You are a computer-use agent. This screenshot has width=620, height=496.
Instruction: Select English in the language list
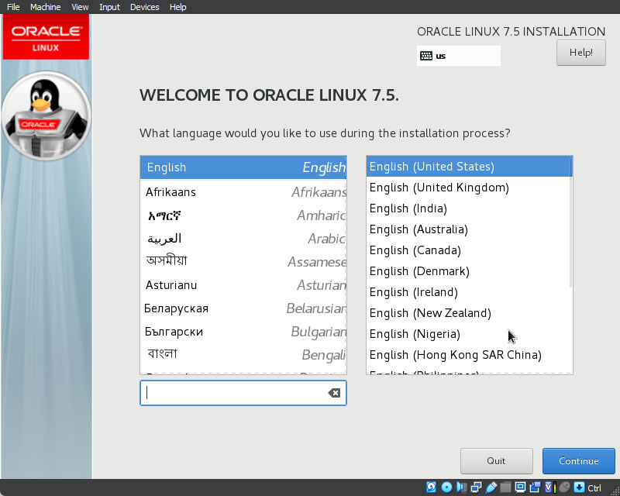coord(243,167)
